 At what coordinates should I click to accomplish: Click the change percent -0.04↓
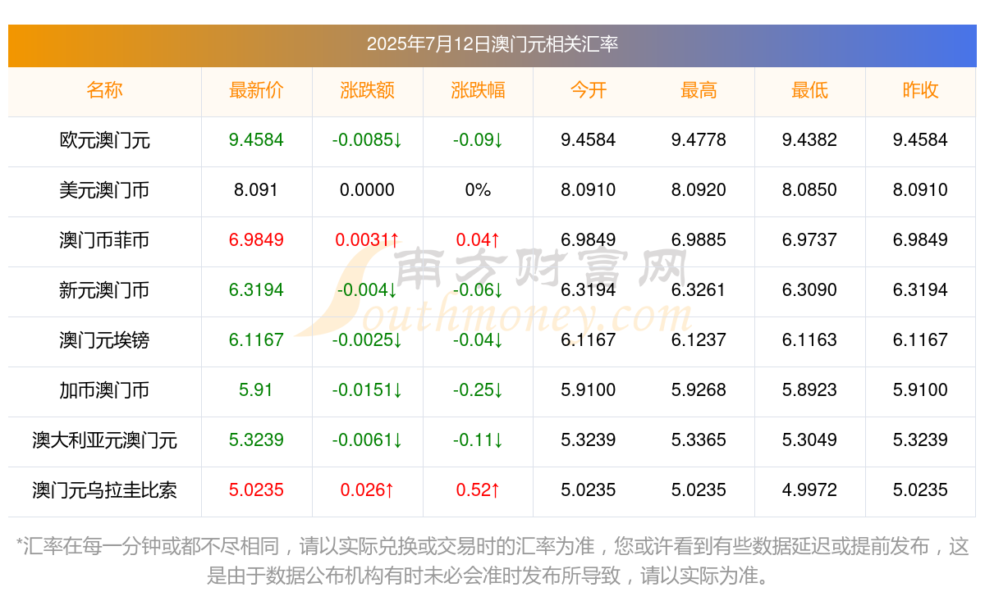pos(478,340)
